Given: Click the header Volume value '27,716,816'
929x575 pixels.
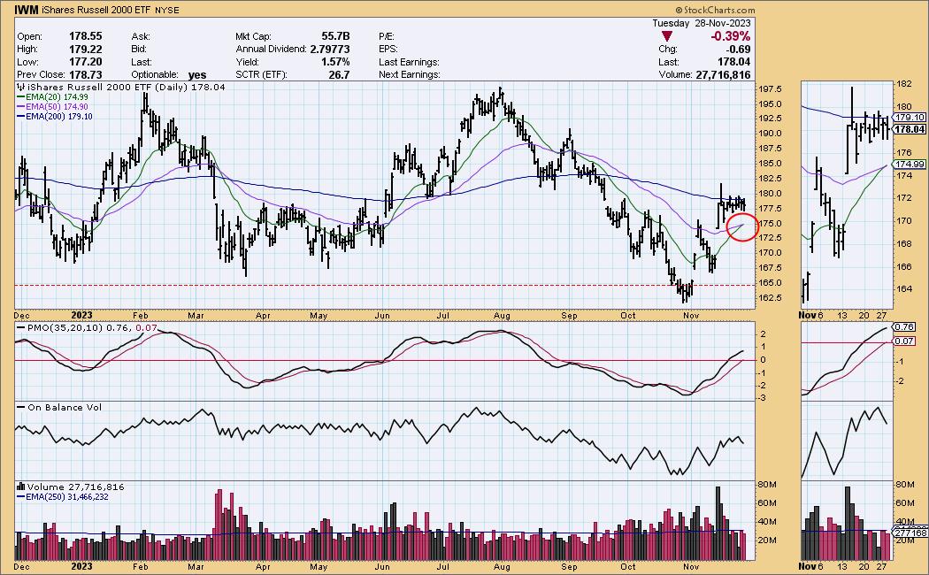Looking at the screenshot, I should point(723,74).
